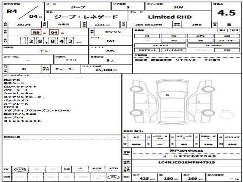Click the red-boxed R9 inspection year
This screenshot has width=243, height=182.
[x=36, y=32]
